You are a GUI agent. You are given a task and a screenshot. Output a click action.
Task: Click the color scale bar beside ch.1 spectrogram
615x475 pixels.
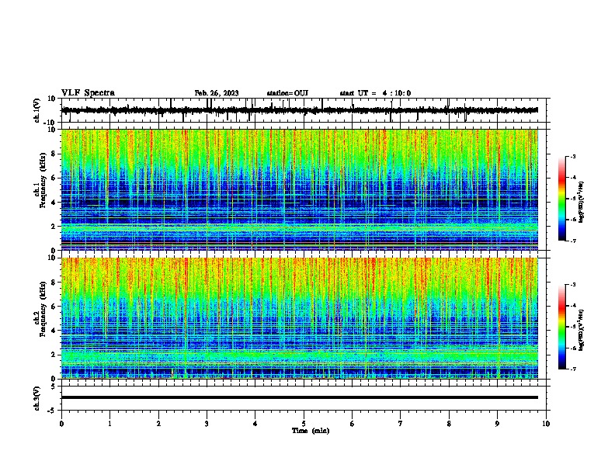tap(562, 199)
